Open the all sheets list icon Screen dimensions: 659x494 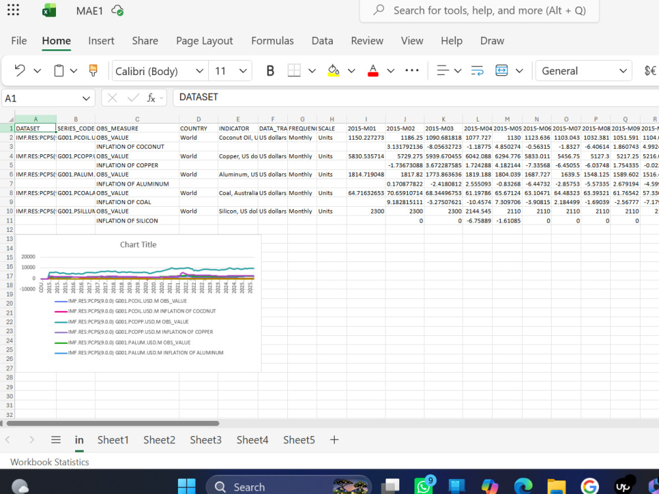pyautogui.click(x=56, y=440)
